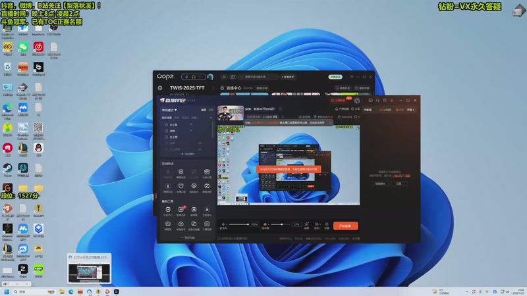This screenshot has width=527, height=296.
Task: Open File Explorer from the taskbar
Action: tap(62, 291)
